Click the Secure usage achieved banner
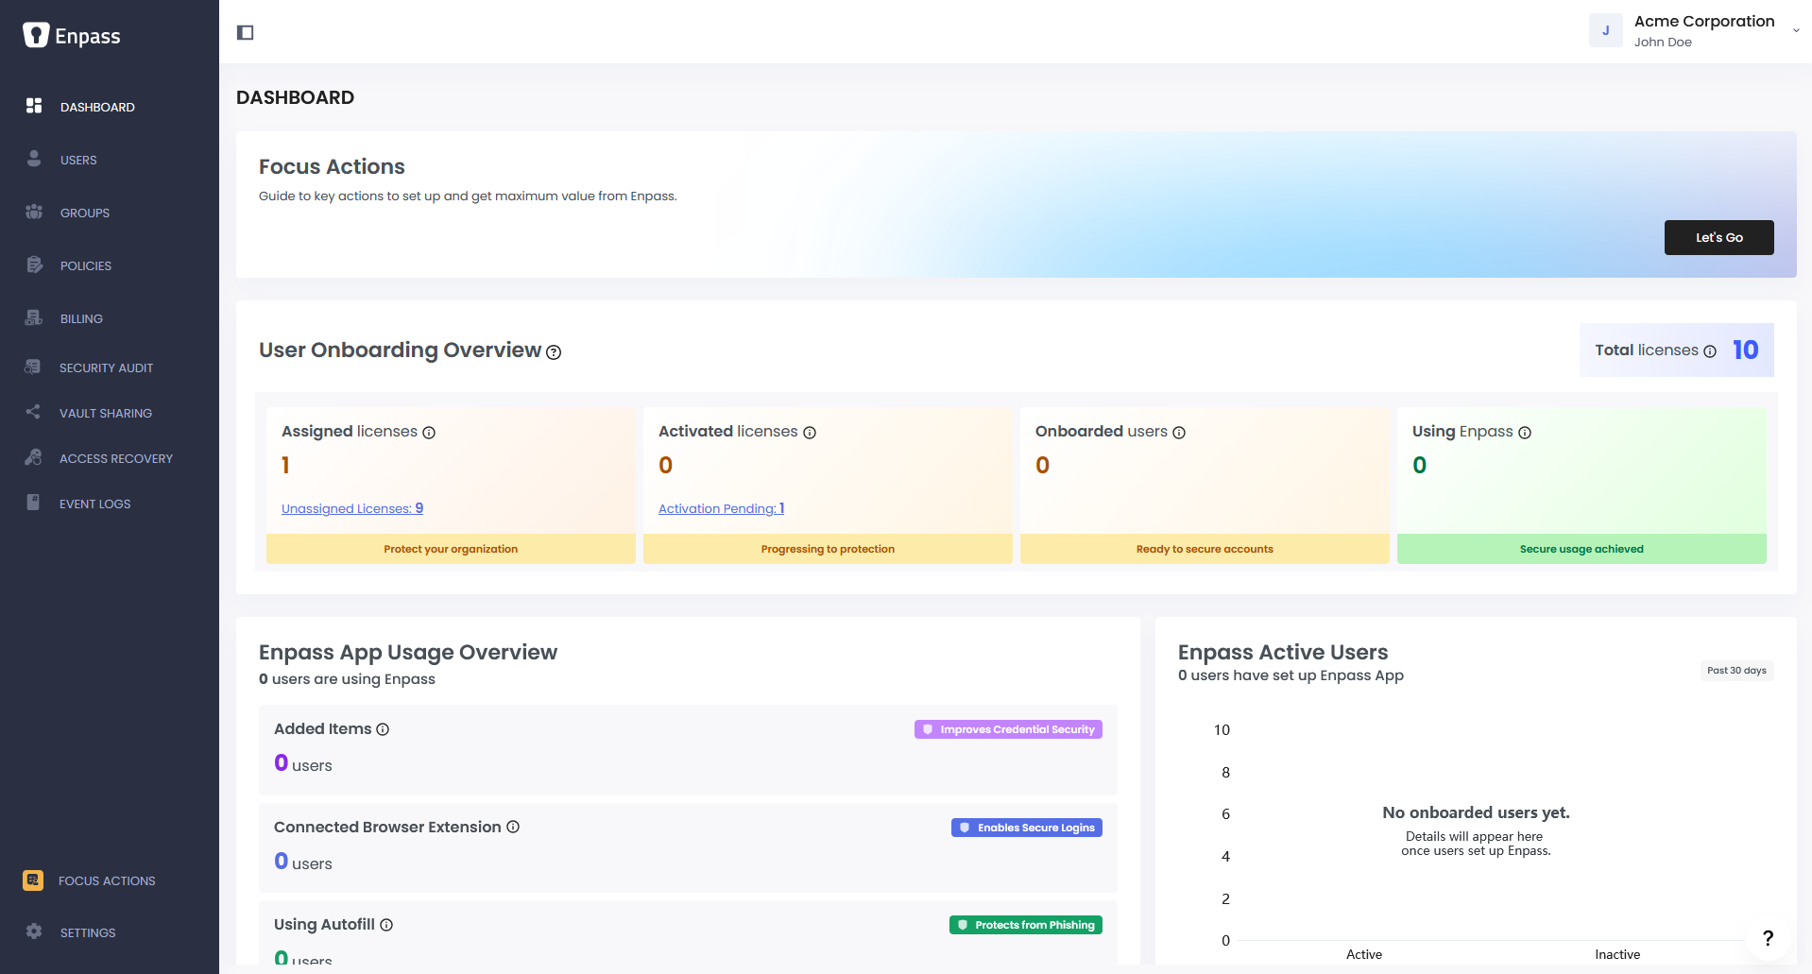The width and height of the screenshot is (1812, 974). click(1581, 549)
